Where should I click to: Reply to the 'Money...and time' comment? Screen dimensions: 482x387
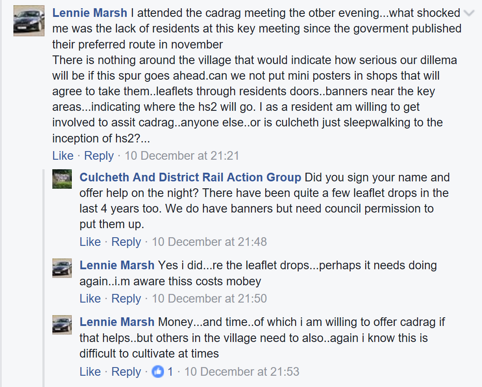coord(126,372)
